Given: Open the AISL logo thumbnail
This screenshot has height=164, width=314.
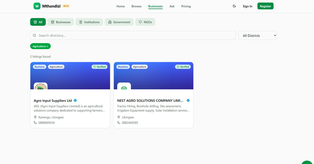Looking at the screenshot, I should pos(41,86).
